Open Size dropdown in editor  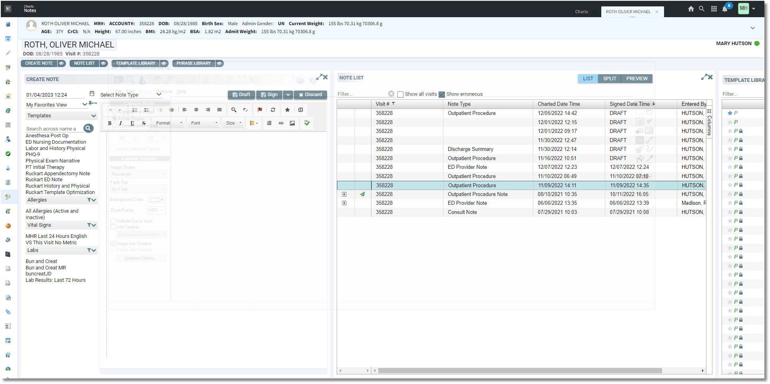(234, 123)
